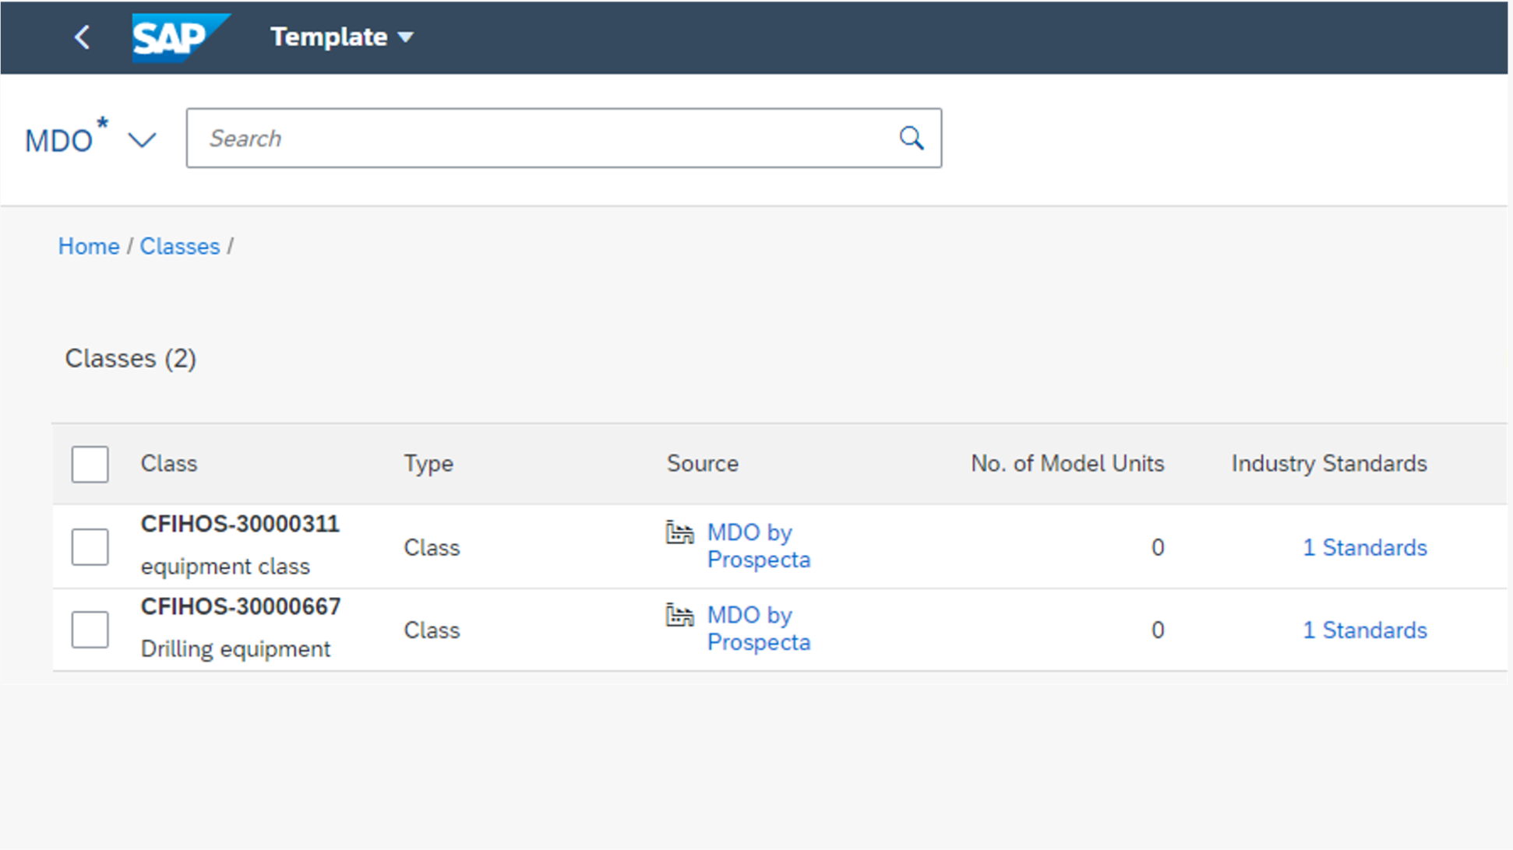Screen dimensions: 1513x850
Task: Click the factory icon beside CFIHOS-30000667 source
Action: [679, 615]
